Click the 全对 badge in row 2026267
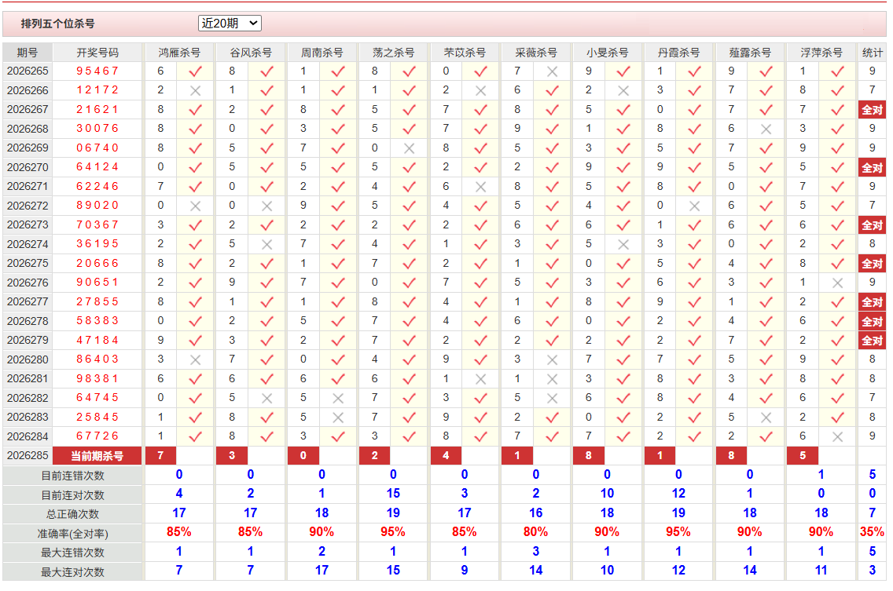Image resolution: width=893 pixels, height=591 pixels. (872, 110)
